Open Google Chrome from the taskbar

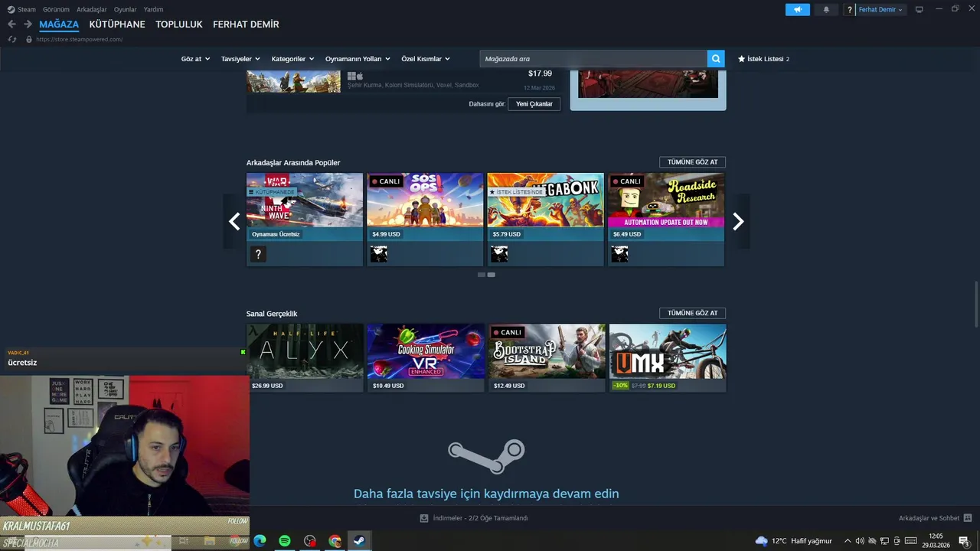point(335,541)
